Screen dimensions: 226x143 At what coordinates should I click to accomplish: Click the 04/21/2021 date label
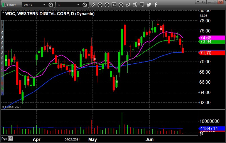[72, 139]
